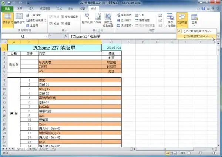Click the insert new worksheet tab icon
222x157 pixels.
(x=54, y=149)
